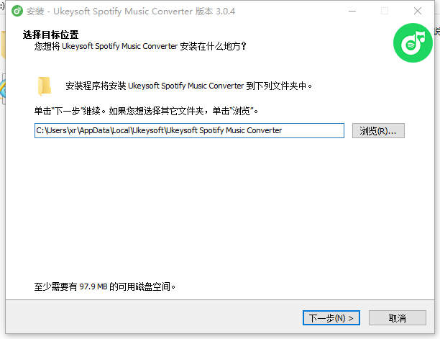Click the instruction text 单击"下一步"继续

[70, 111]
